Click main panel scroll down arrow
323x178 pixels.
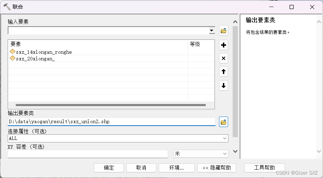[x=235, y=151]
